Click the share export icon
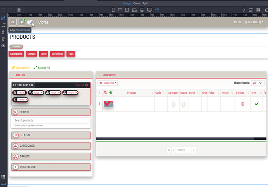Screen dimensions: 268x187 tap(251, 10)
